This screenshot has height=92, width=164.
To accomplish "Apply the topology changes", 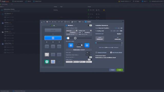I will click(120, 70).
